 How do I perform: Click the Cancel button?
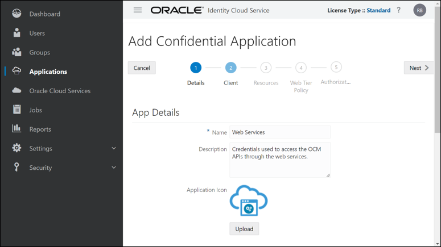tap(142, 68)
